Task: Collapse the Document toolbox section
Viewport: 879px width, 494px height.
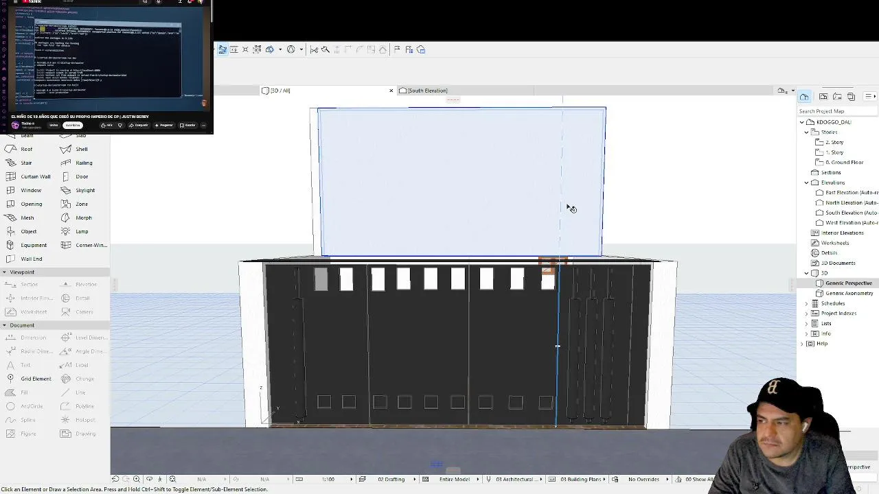Action: (x=4, y=325)
